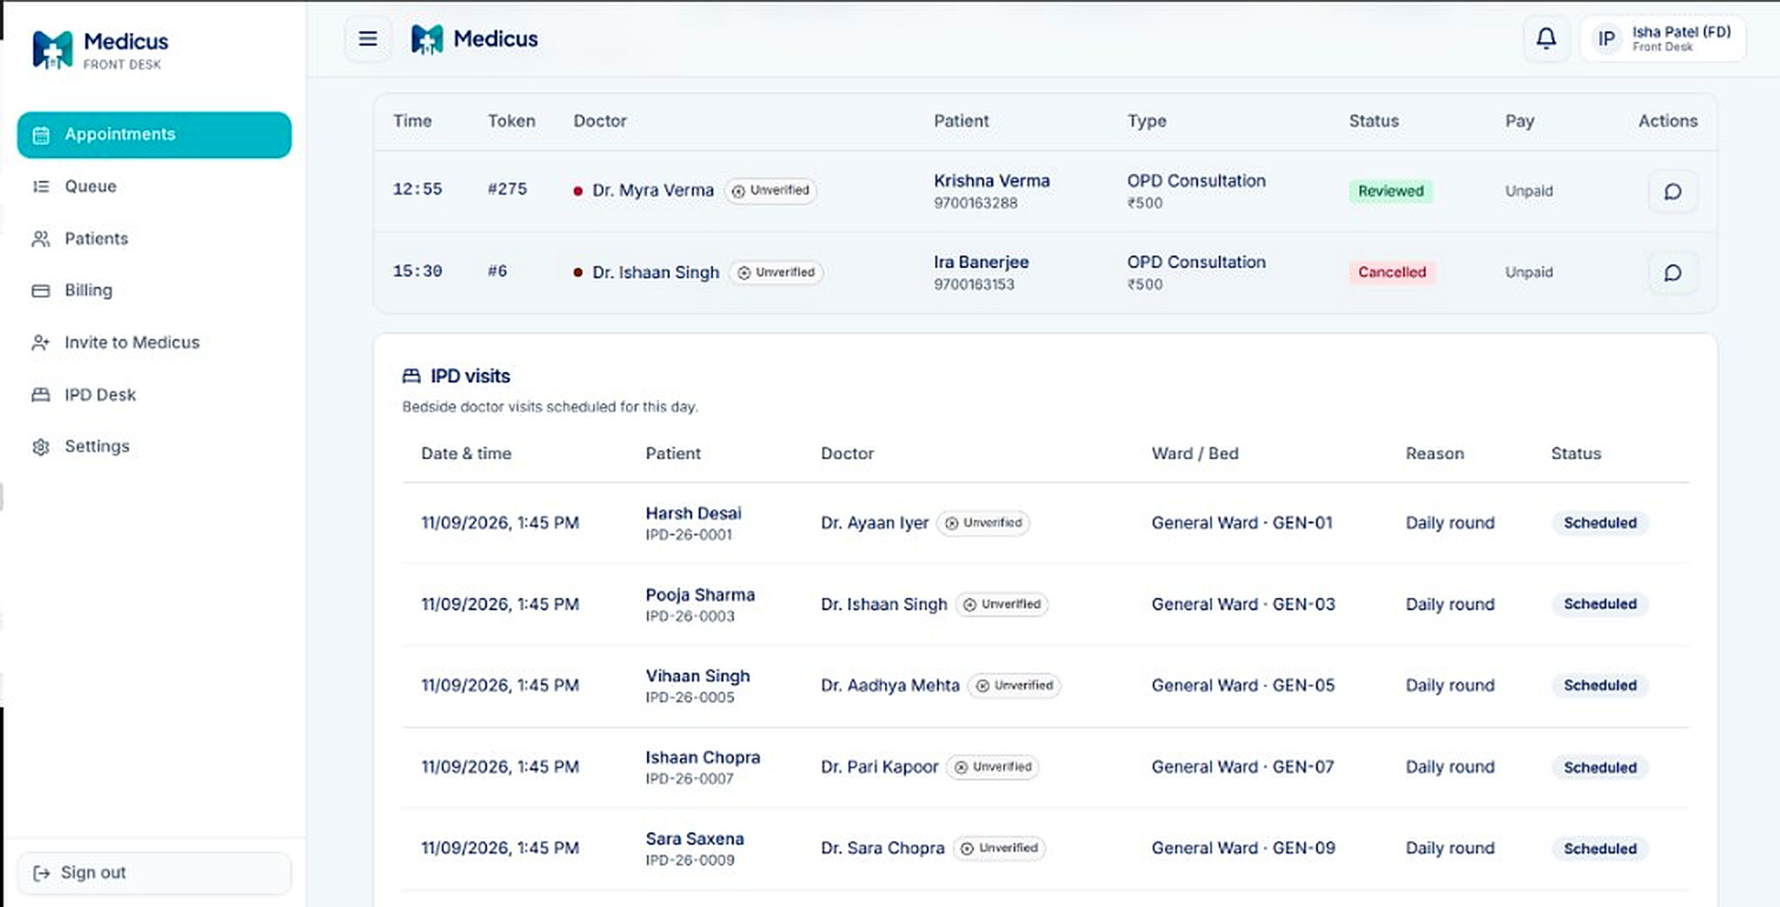Open the notifications bell

point(1546,39)
